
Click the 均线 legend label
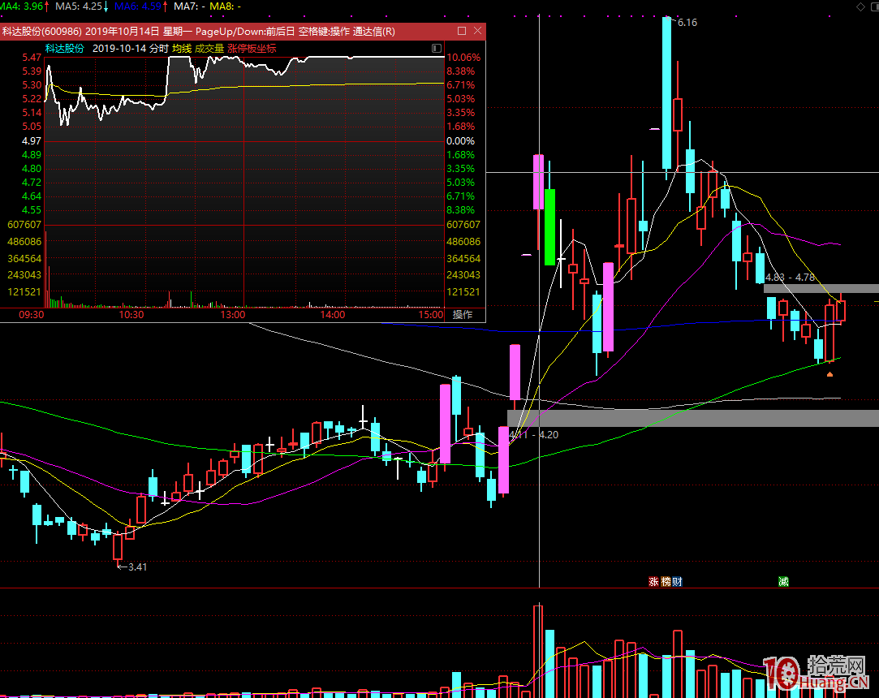click(x=182, y=48)
